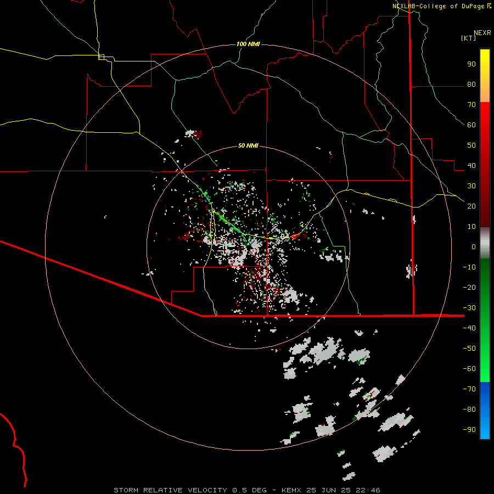This screenshot has height=494, width=494.
Task: Click the 50 value on velocity scale
Action: tap(471, 145)
